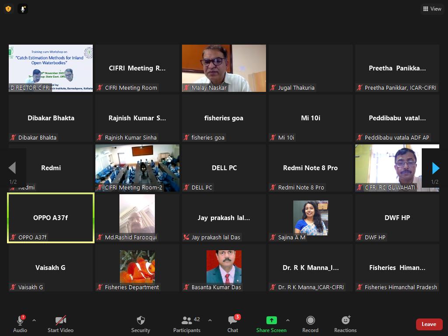
Task: Open the Chat panel
Action: click(233, 324)
